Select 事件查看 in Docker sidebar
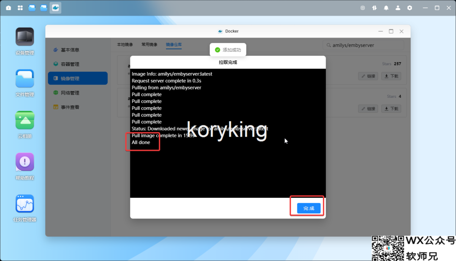The image size is (456, 261). (x=78, y=107)
